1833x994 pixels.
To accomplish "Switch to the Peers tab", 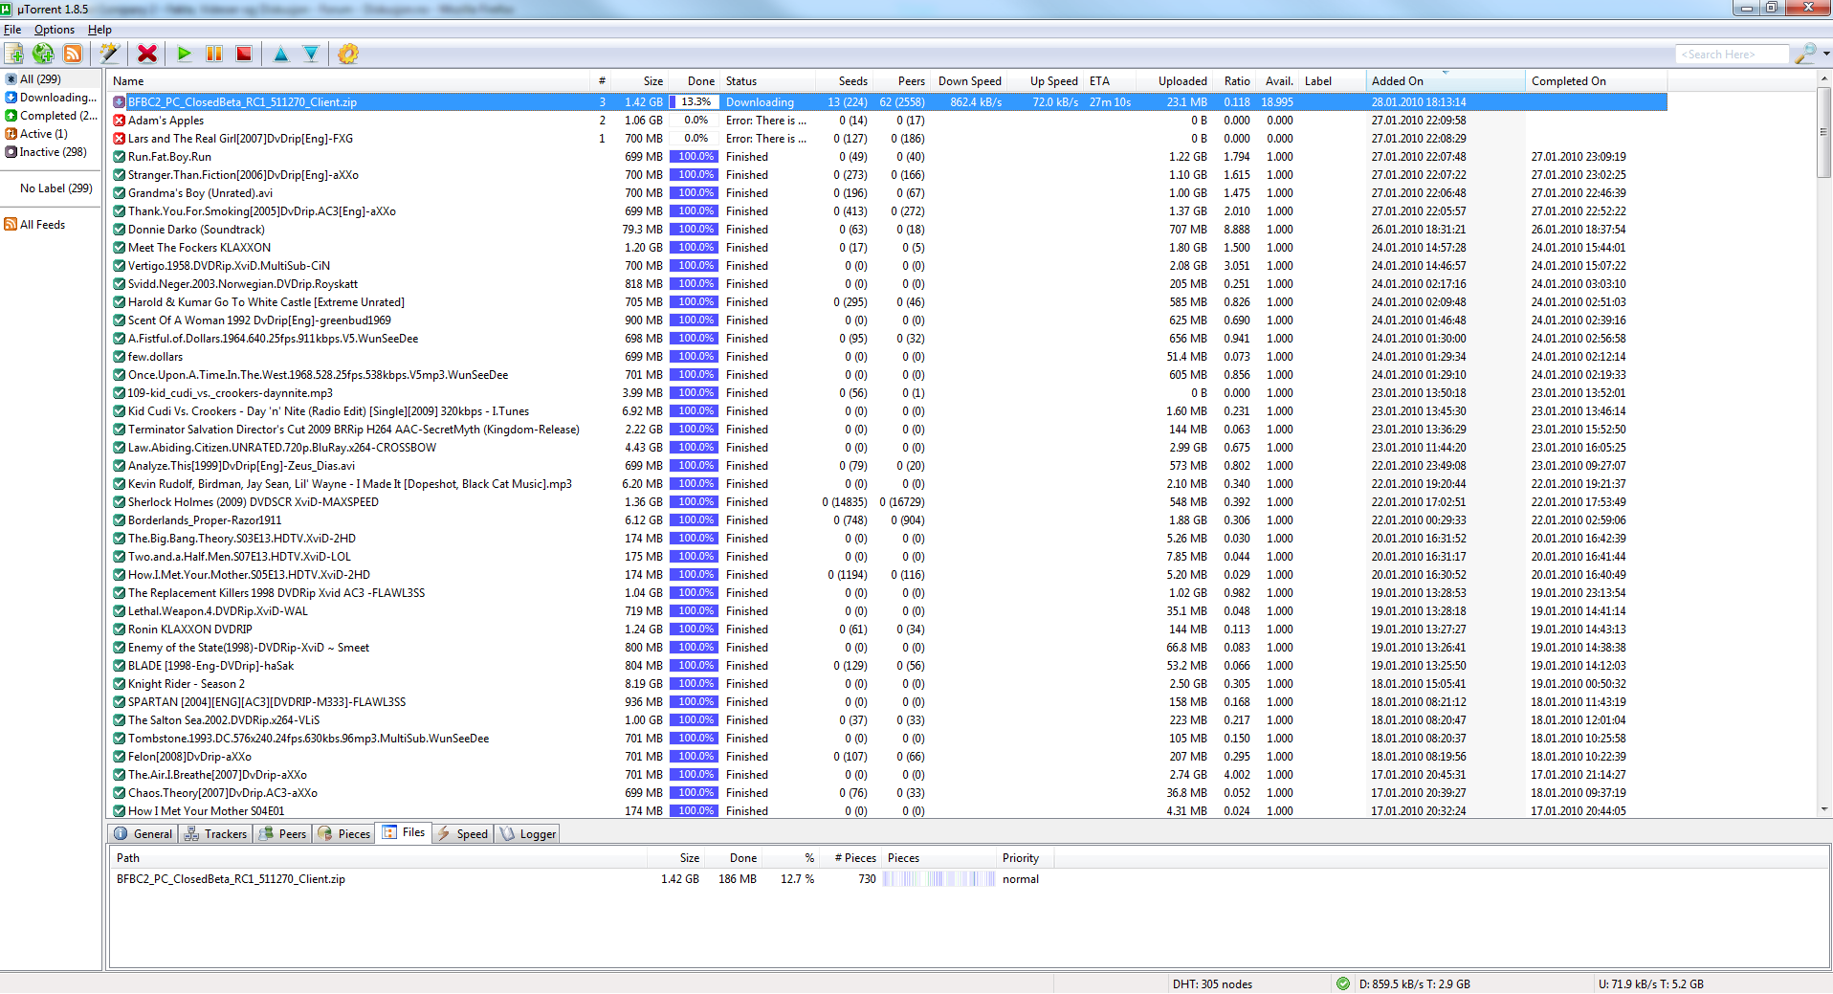I will [282, 834].
